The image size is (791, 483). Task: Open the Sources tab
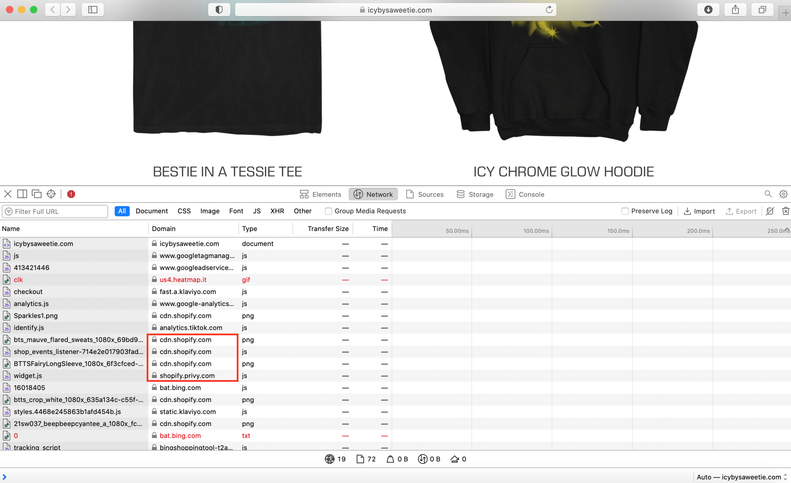pos(424,194)
